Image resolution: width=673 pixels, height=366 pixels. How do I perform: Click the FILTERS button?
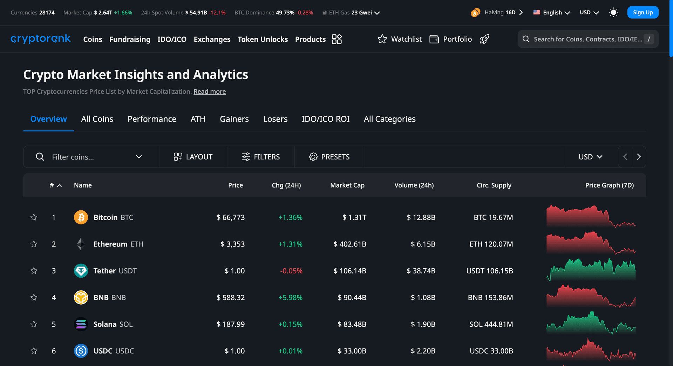261,157
